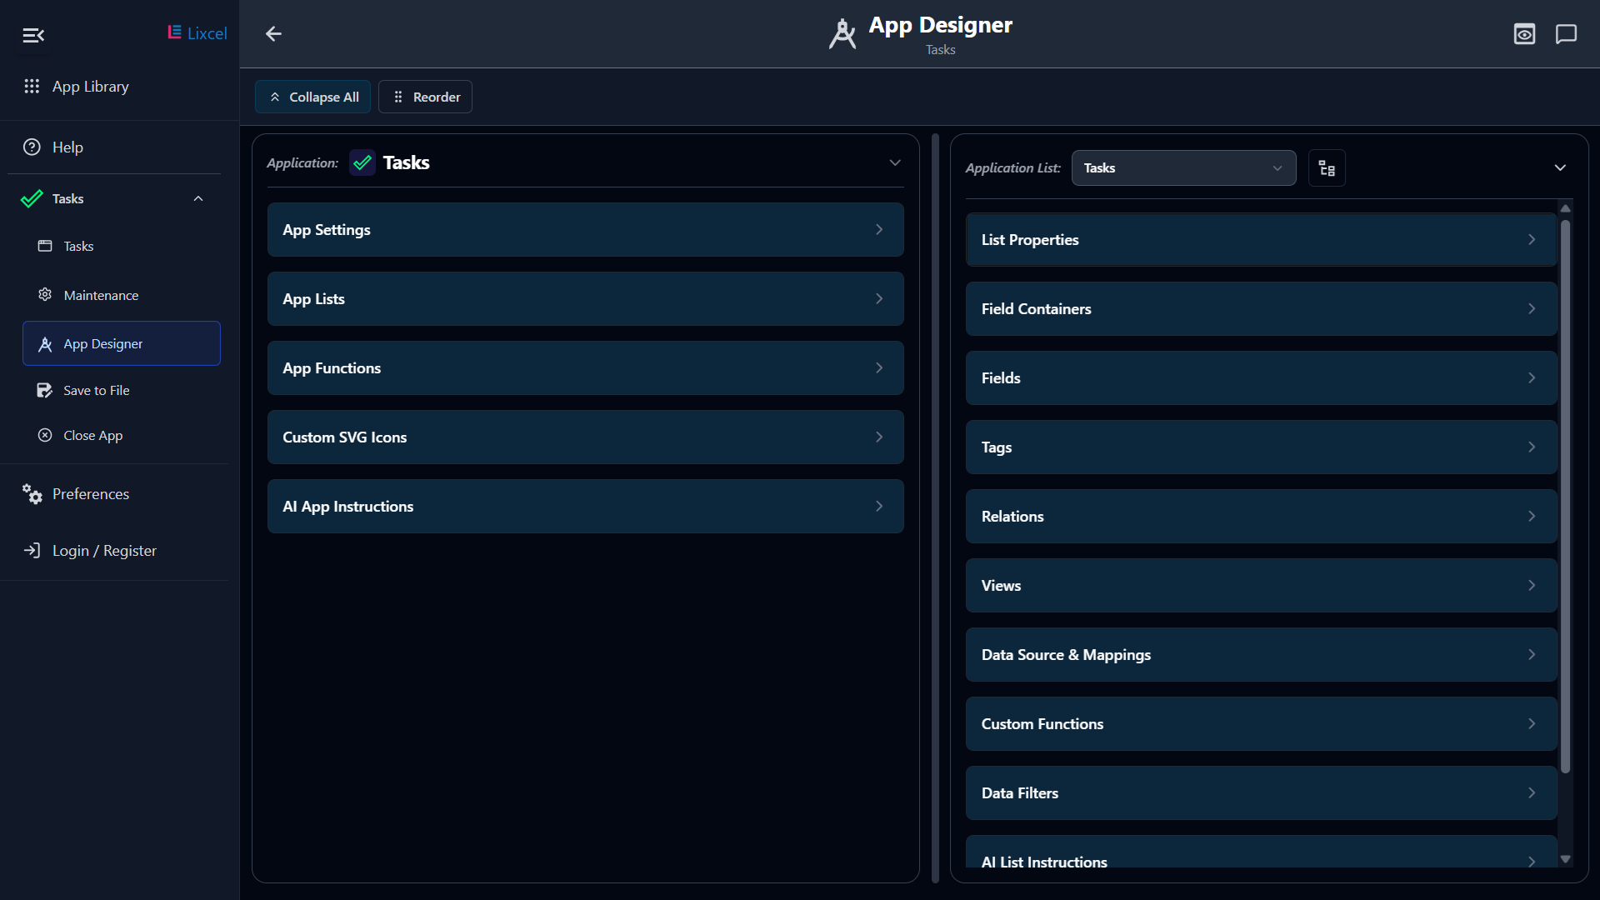Collapse the Tasks group in sidebar
Screen dimensions: 1600x900
coord(198,198)
